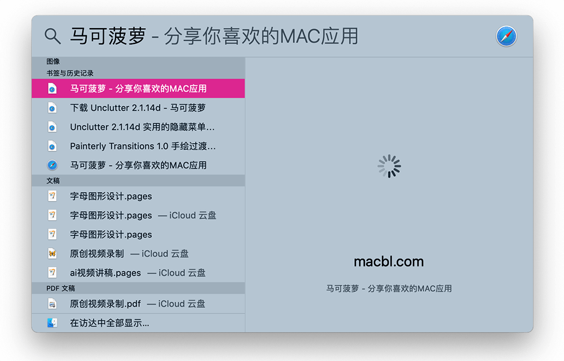Viewport: 564px width, 361px height.
Task: Click macbl.com in the preview pane
Action: pyautogui.click(x=389, y=261)
